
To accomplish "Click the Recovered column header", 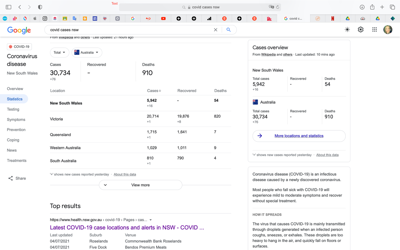I will point(187,91).
